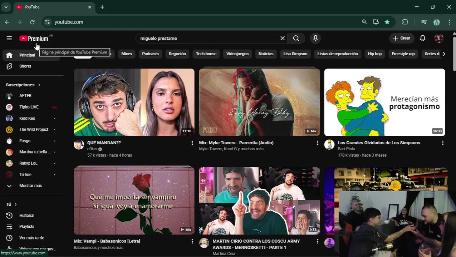Open the notifications bell
456x257 pixels.
[423, 38]
